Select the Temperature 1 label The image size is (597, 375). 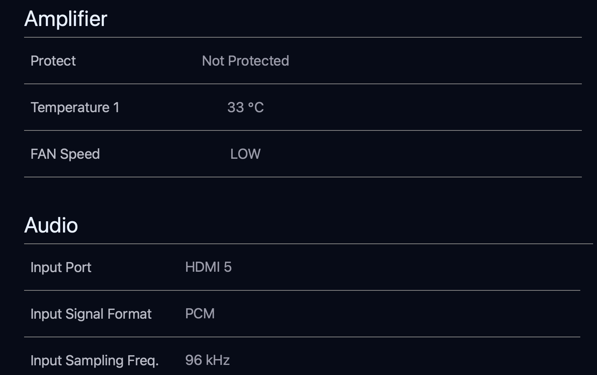tap(75, 108)
